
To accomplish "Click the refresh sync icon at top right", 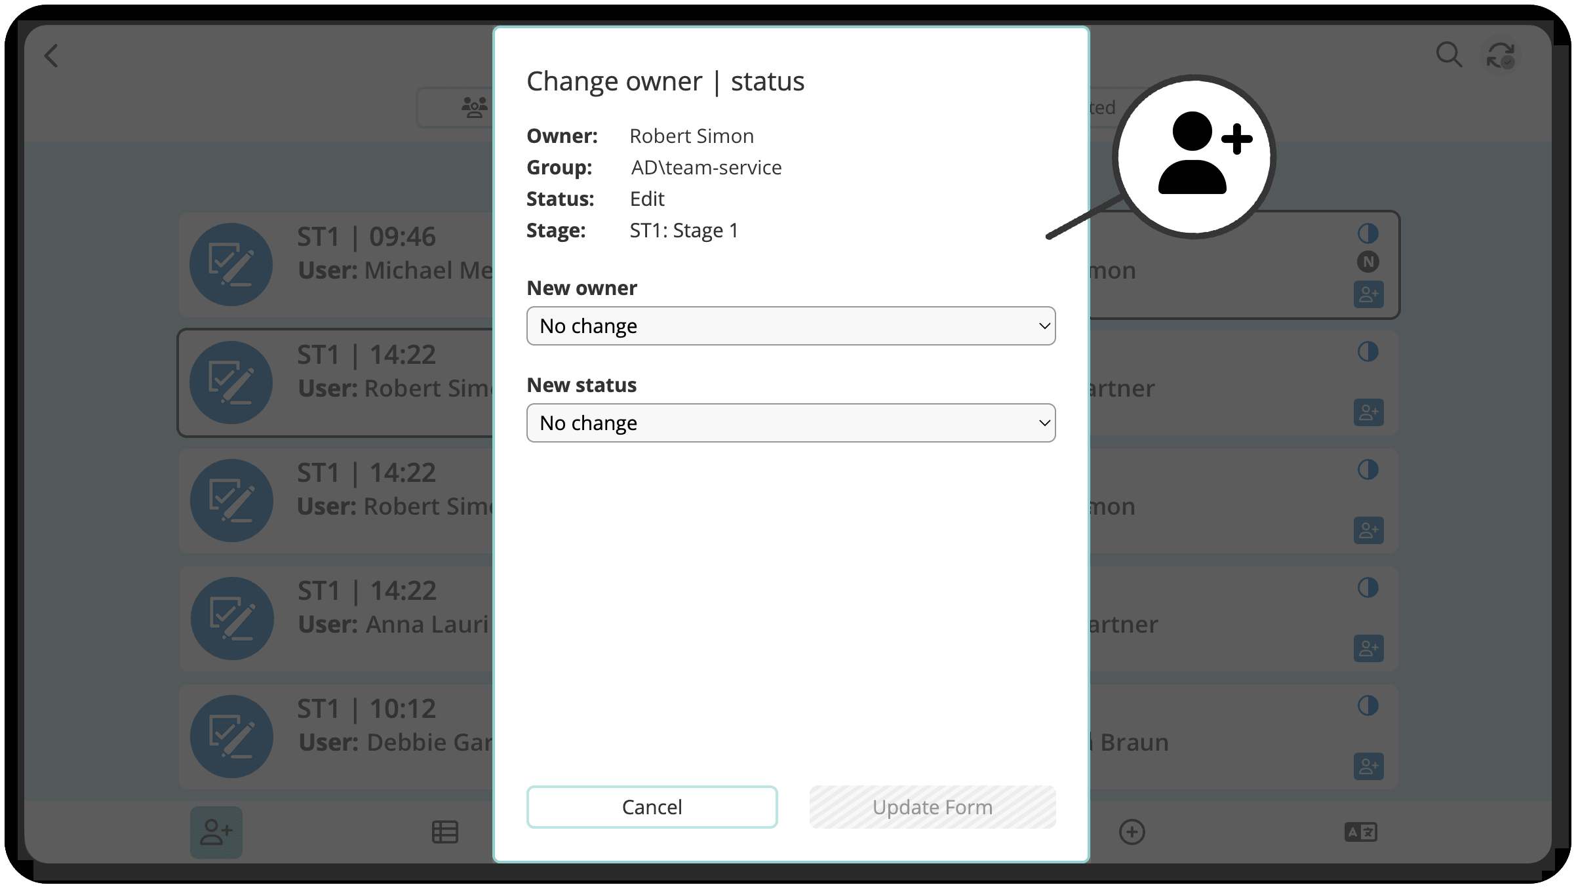I will [x=1500, y=56].
